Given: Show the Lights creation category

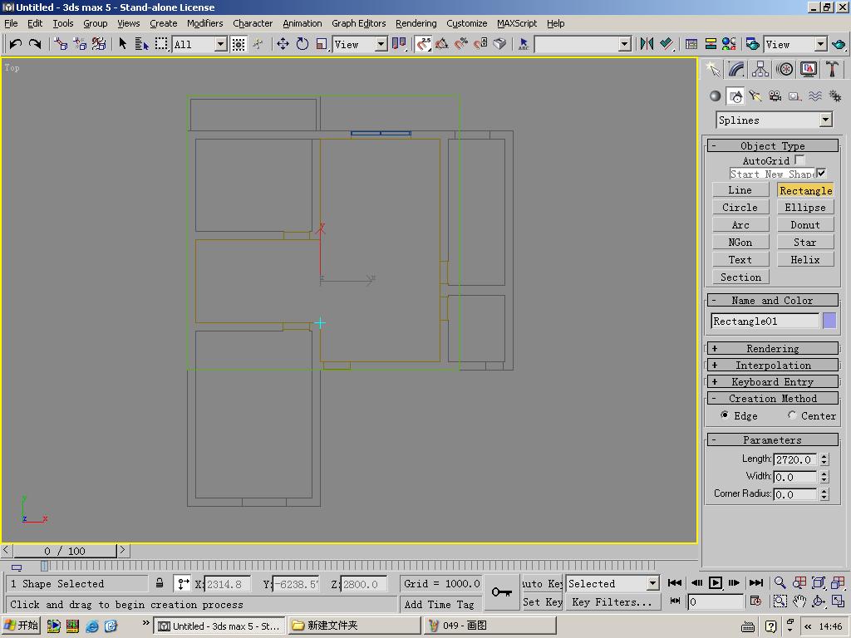Looking at the screenshot, I should tap(755, 96).
